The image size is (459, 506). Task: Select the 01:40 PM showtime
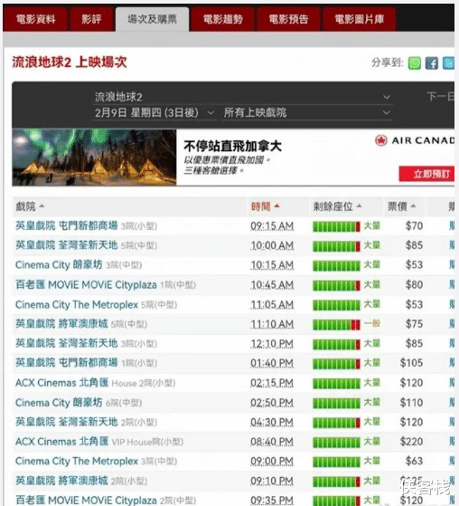[x=272, y=363]
